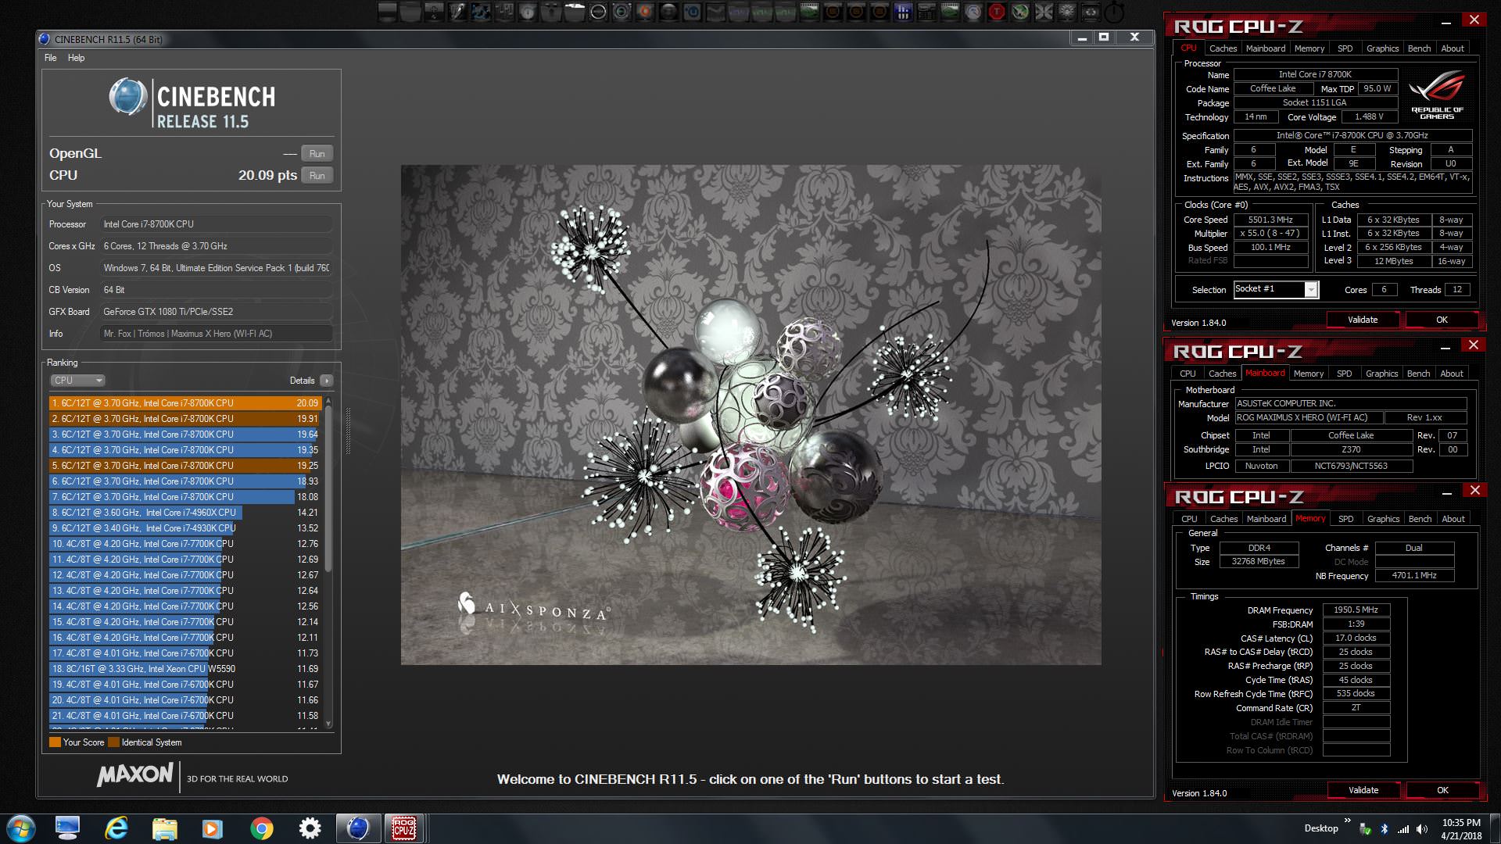Screen dimensions: 1501x844
Task: Click the ranking list vertical scrollbar
Action: pos(328,485)
